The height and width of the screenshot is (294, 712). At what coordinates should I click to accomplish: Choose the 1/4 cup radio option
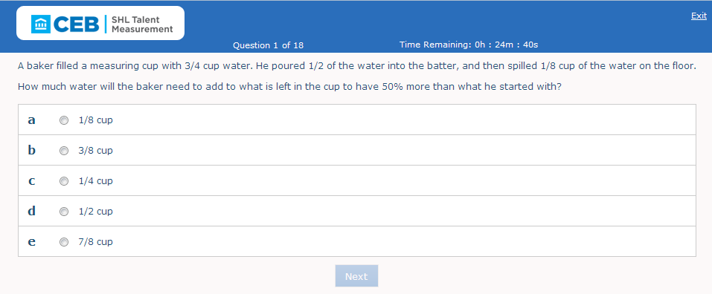click(64, 181)
